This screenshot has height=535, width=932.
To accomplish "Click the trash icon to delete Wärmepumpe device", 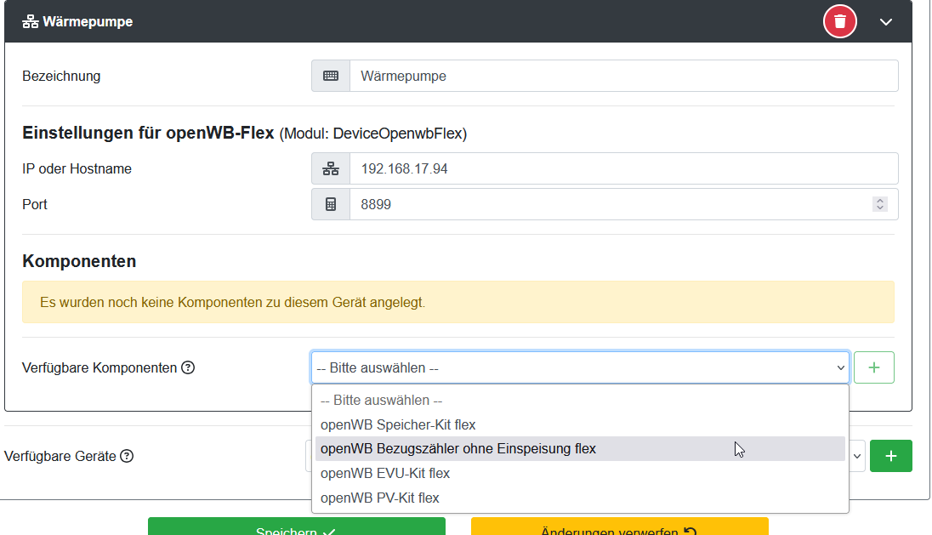I will pos(839,21).
